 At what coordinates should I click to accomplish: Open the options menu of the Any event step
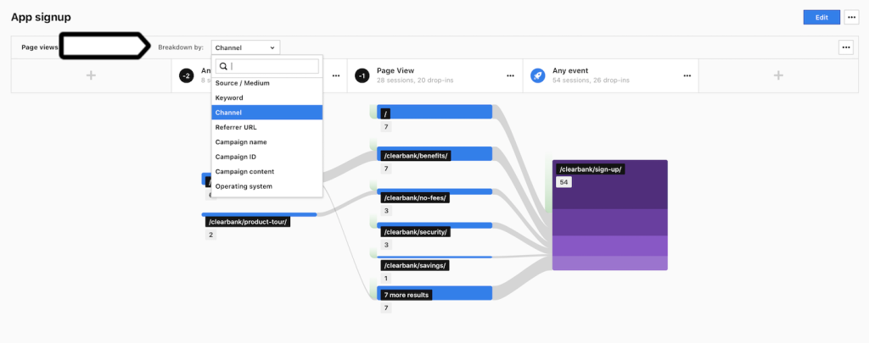[x=687, y=75]
